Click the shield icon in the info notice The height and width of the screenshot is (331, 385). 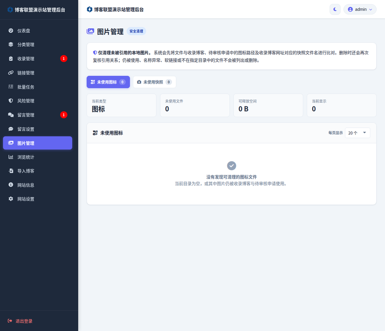(x=95, y=53)
